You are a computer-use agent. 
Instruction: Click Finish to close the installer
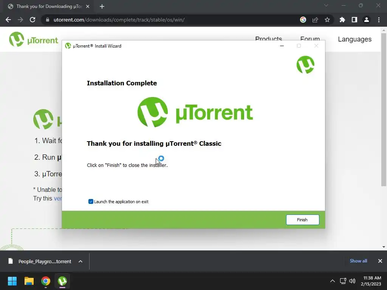pyautogui.click(x=302, y=220)
